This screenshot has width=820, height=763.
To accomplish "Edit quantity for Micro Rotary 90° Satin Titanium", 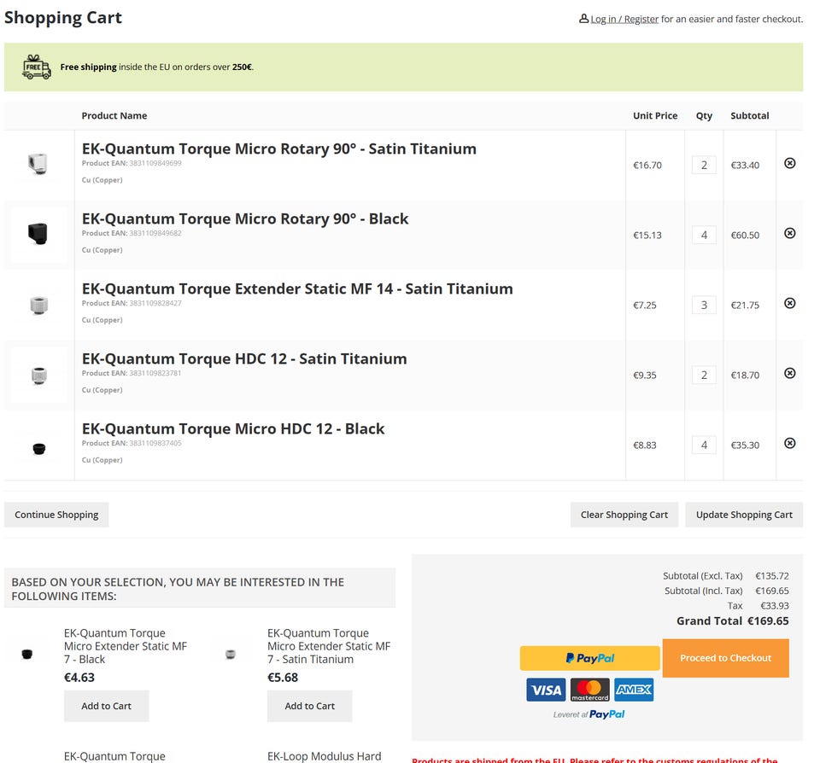I will (x=704, y=165).
